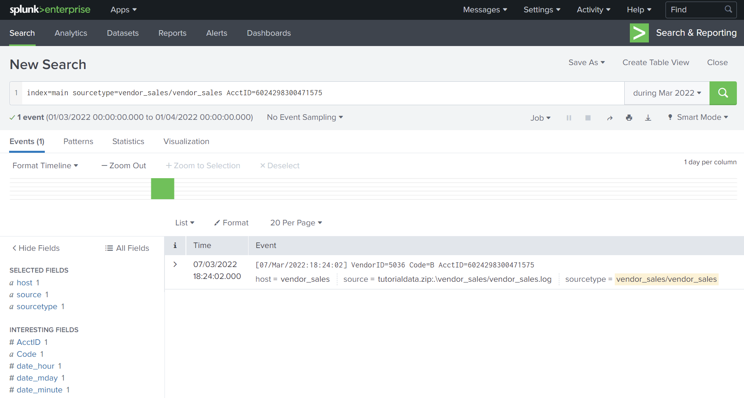Pause the running search job
The image size is (744, 398).
tap(569, 117)
